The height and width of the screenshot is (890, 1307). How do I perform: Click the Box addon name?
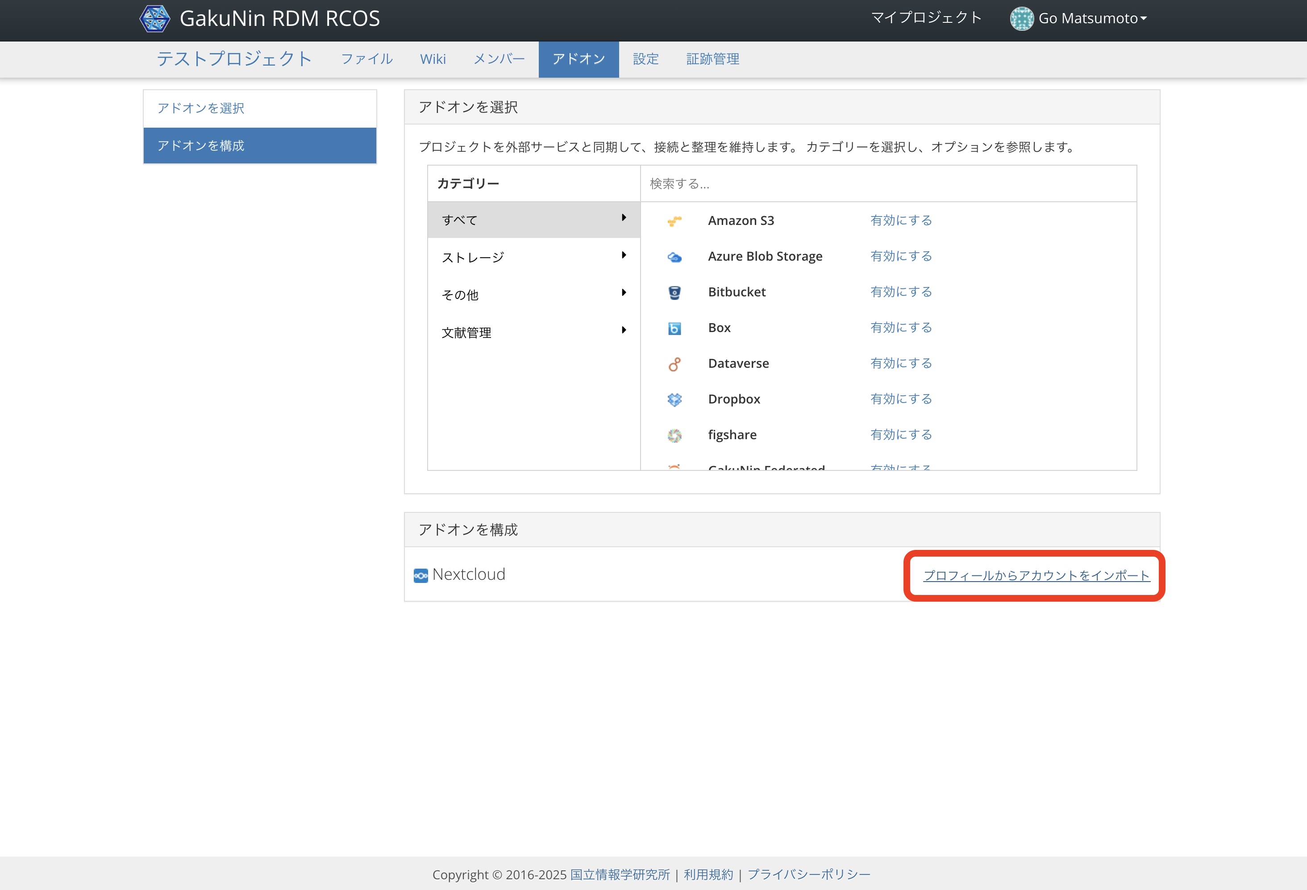(719, 329)
